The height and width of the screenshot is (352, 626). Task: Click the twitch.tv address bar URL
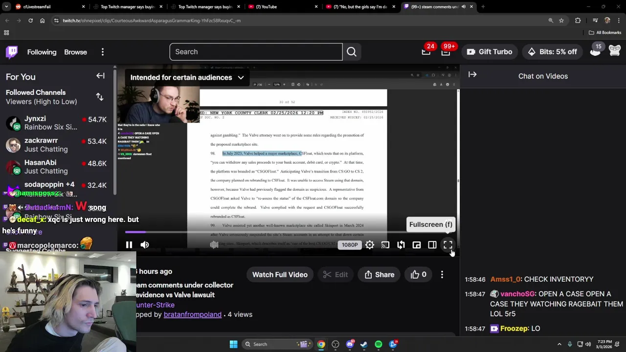point(152,21)
